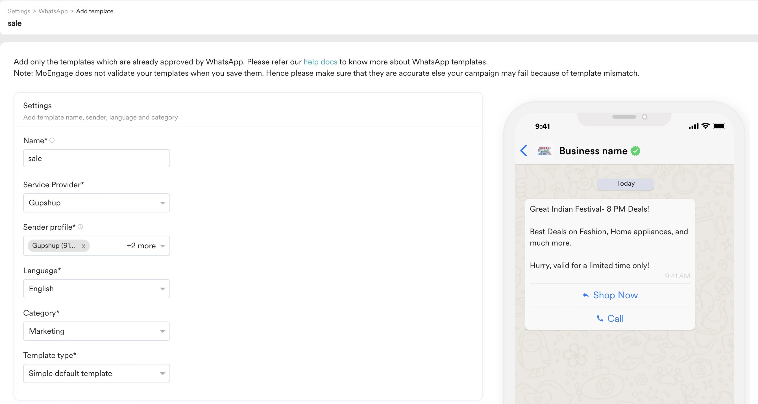This screenshot has width=758, height=404.
Task: Click the Call phone icon
Action: (600, 318)
